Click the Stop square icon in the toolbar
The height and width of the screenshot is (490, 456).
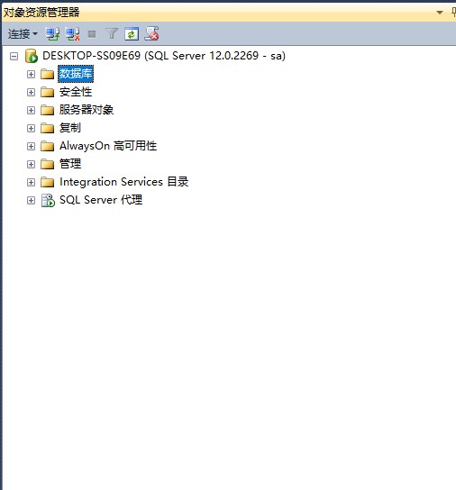[x=92, y=33]
